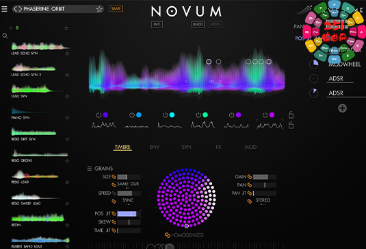The image size is (366, 249).
Task: Toggle power of green layer
Action: click(x=198, y=115)
